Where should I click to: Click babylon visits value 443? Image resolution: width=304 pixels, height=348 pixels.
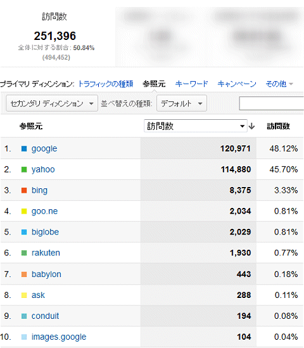pos(244,274)
